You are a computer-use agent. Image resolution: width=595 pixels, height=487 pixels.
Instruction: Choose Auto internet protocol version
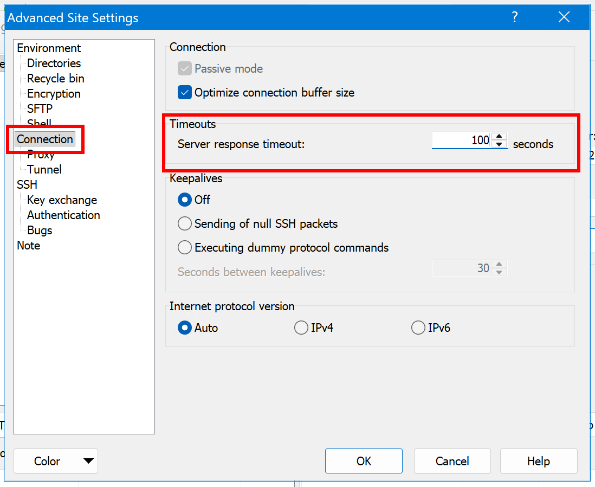pos(185,328)
